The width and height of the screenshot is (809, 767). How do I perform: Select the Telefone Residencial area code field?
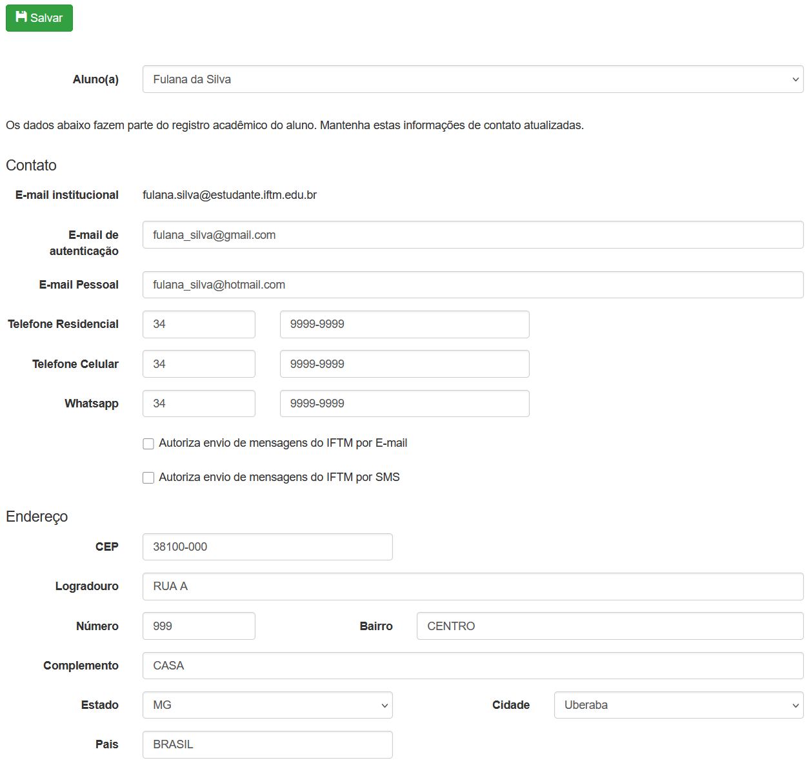[x=199, y=324]
